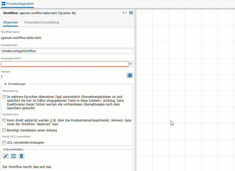235x171 pixels.
Task: Click the Anzeigename field with WiedervorlageWorkflow
Action: point(67,51)
